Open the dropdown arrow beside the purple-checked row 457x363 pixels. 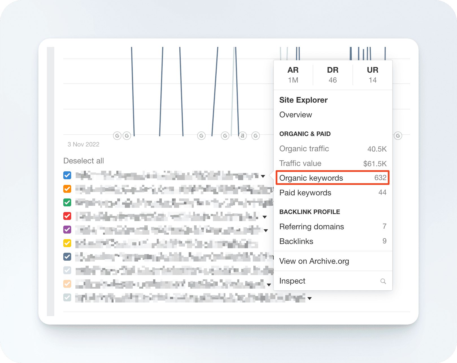click(266, 231)
